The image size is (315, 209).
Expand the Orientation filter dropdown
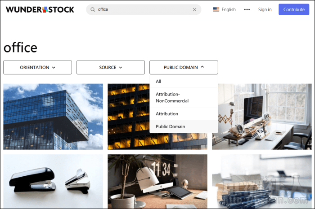(x=37, y=68)
